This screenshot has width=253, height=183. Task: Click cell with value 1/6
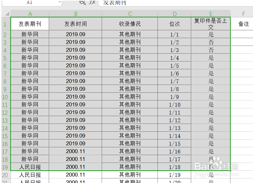click(174, 73)
